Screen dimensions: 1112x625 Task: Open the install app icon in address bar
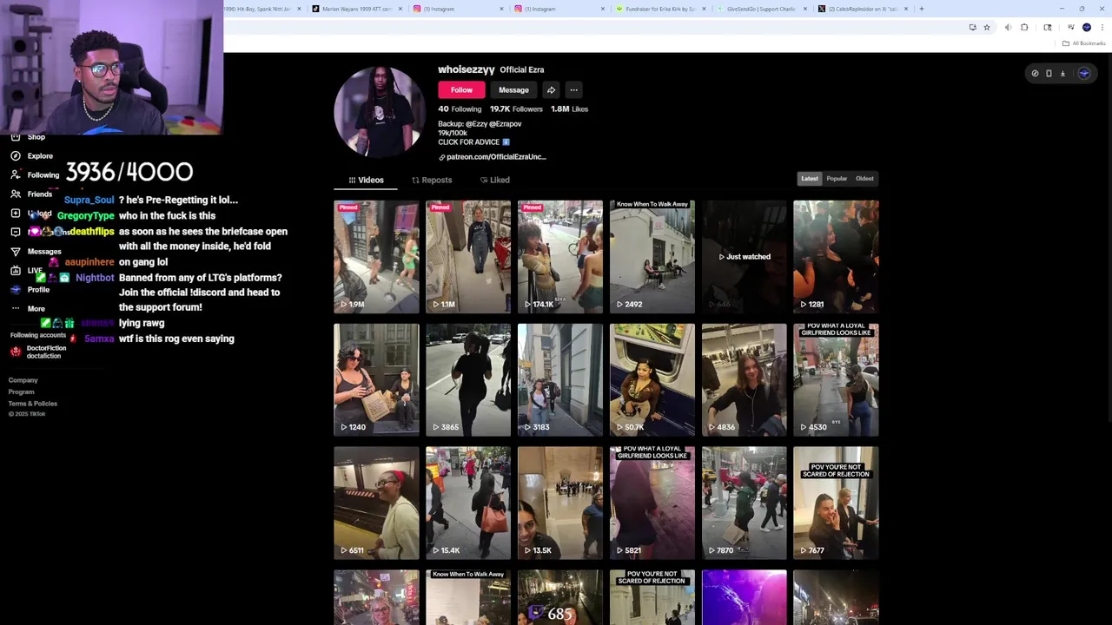[972, 27]
